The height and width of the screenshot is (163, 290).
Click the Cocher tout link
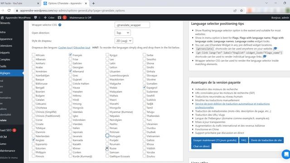(x=65, y=48)
